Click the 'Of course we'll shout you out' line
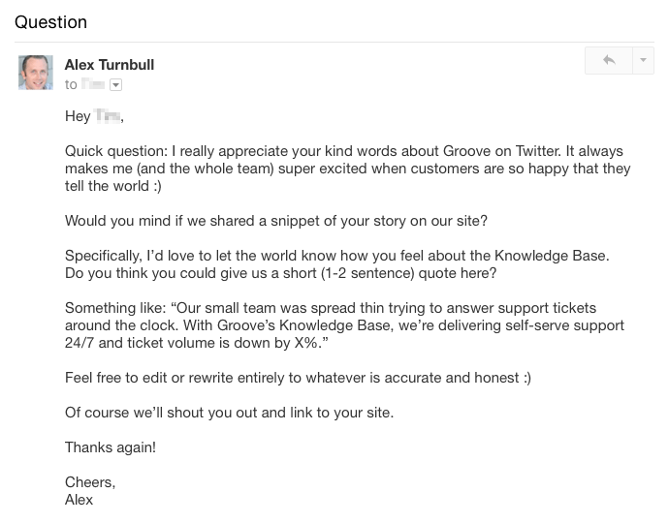Viewport: 669px width, 523px height. (x=229, y=413)
